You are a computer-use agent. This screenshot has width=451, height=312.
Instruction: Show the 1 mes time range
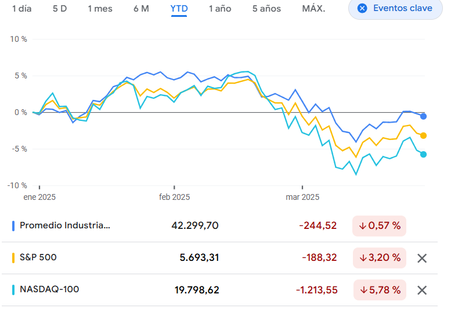(100, 9)
